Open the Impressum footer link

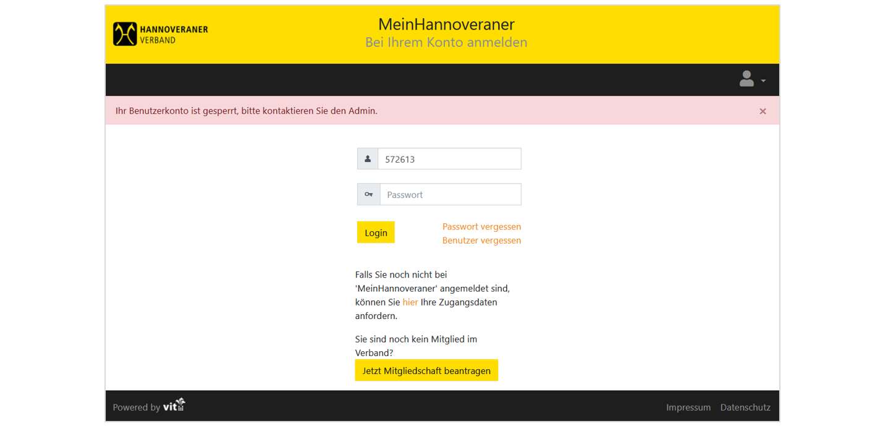[x=688, y=407]
